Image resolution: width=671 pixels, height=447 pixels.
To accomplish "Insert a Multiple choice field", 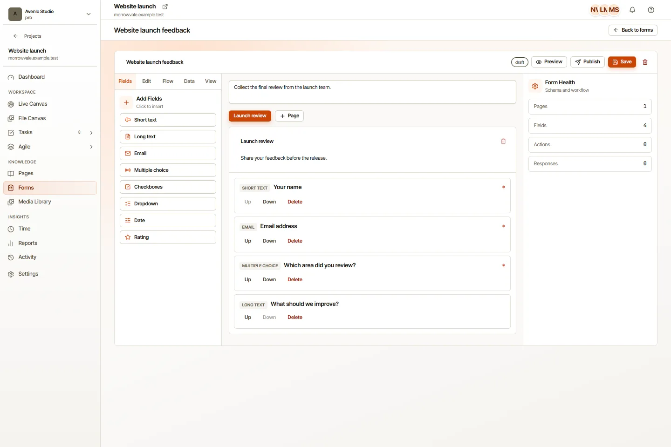I will [x=168, y=170].
